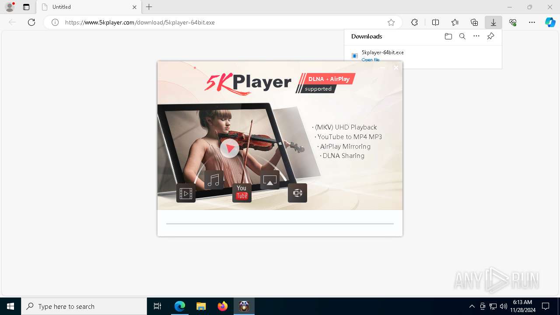Open File Explorer from taskbar

click(201, 306)
